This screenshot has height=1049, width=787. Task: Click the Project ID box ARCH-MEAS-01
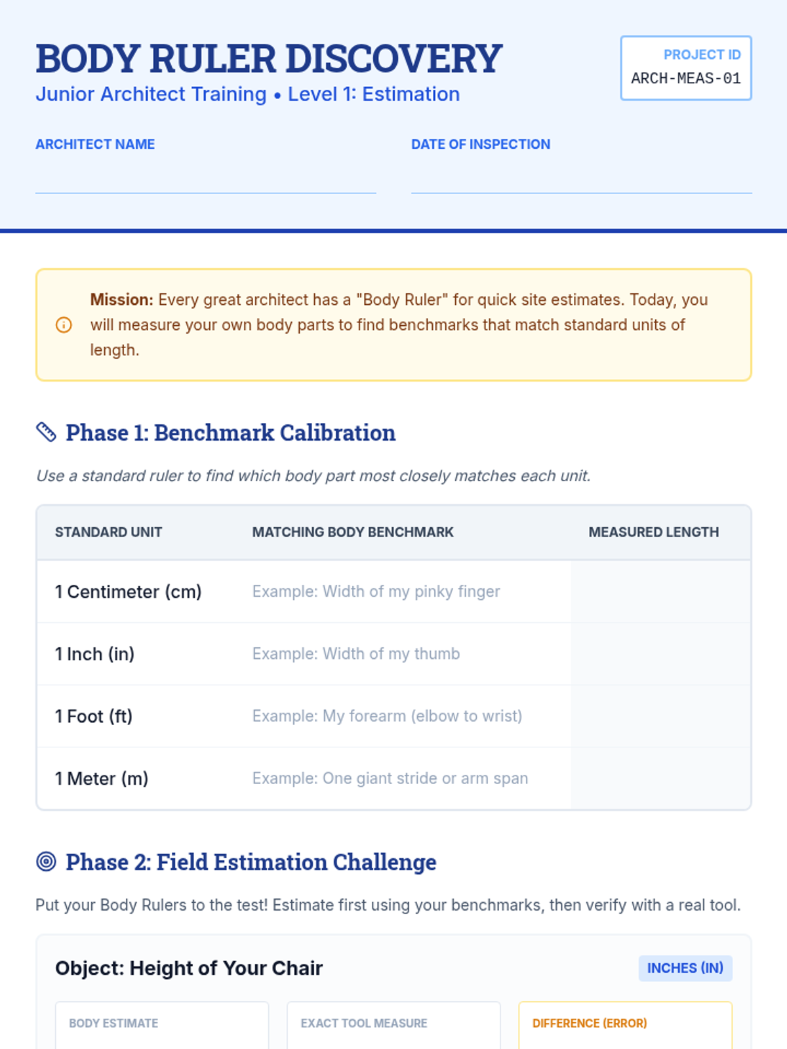pos(685,68)
